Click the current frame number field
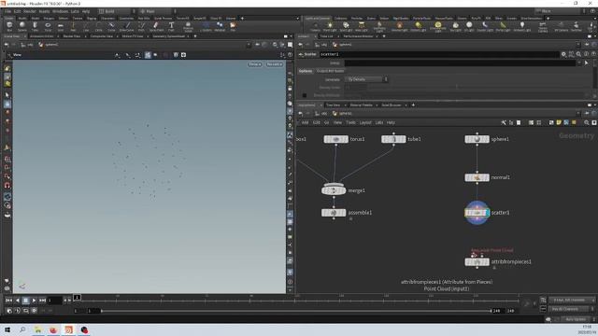Viewport: 598px width, 336px height. coord(54,301)
